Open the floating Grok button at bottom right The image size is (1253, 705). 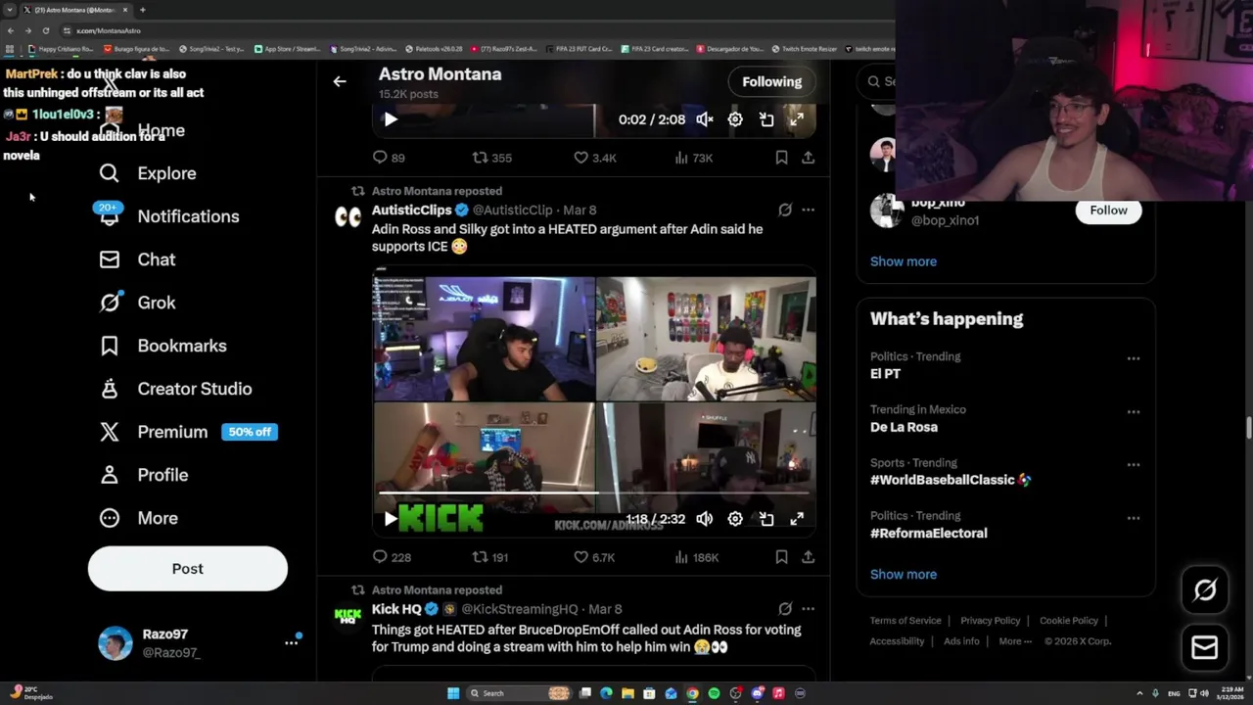point(1205,589)
